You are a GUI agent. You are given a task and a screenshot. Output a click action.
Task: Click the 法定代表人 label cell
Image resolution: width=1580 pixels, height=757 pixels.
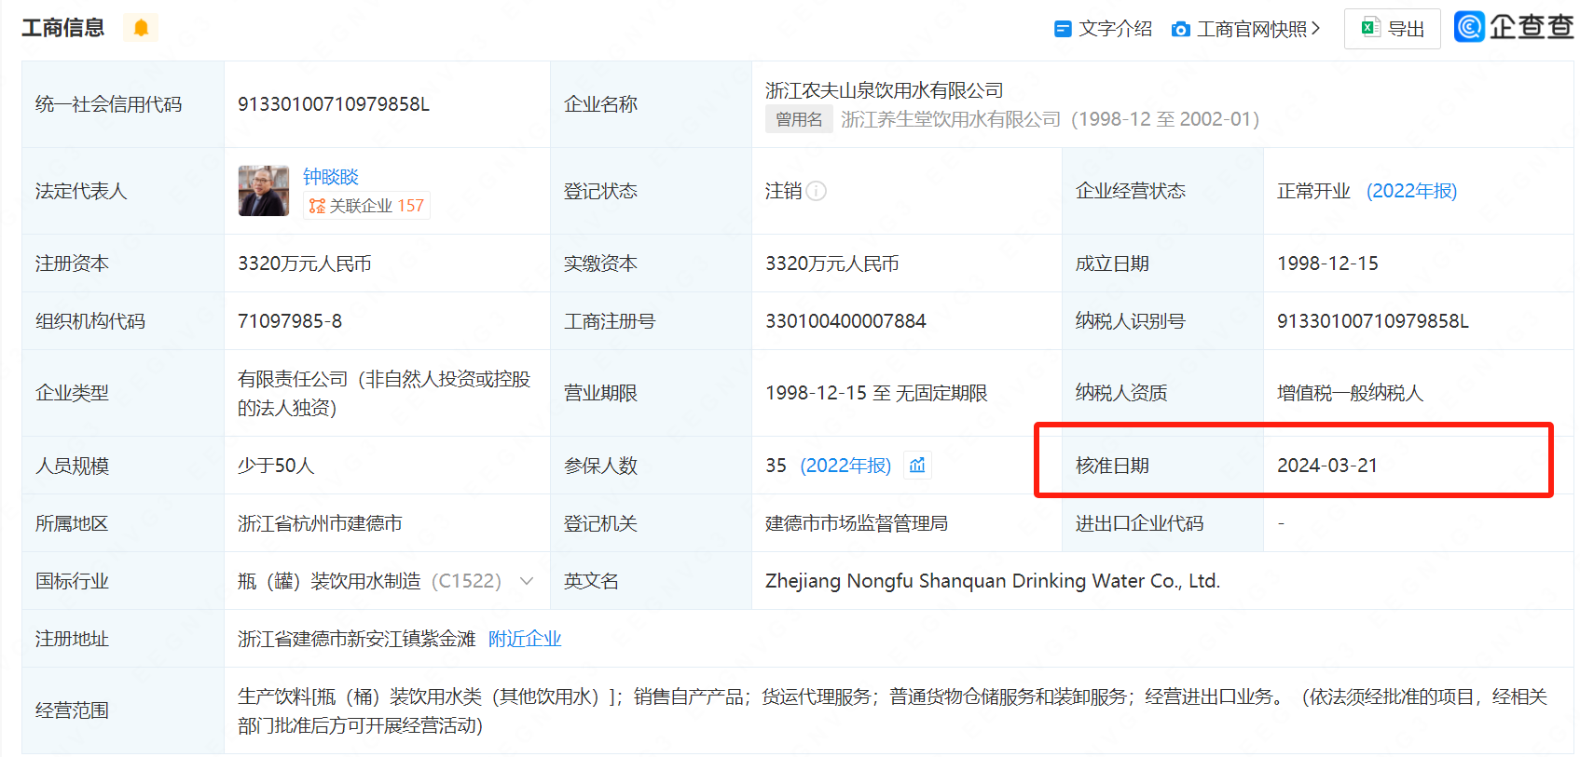123,191
